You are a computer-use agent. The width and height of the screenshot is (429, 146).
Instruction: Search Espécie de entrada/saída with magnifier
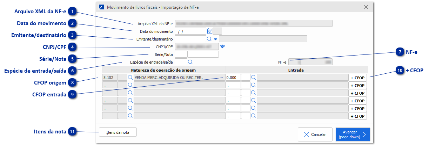click(x=190, y=62)
